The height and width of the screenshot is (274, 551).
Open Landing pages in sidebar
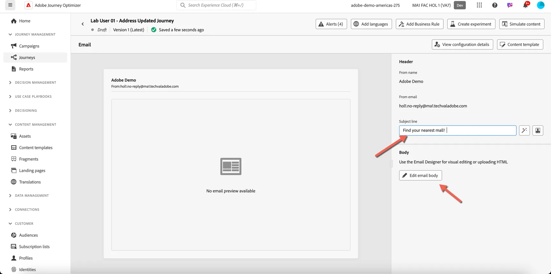click(35, 170)
